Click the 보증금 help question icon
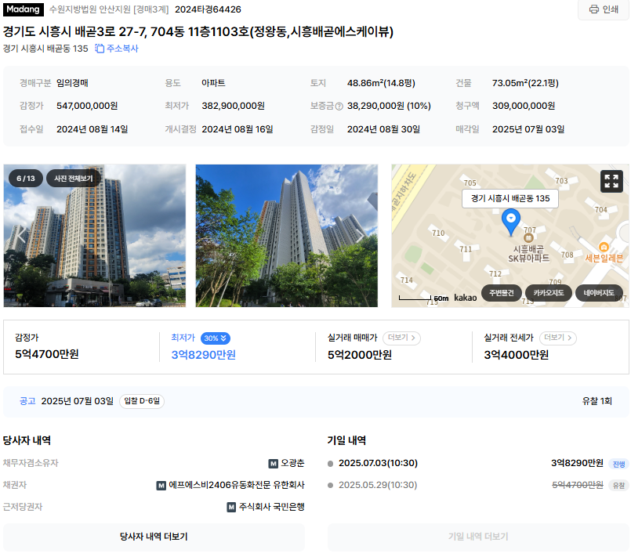 (x=339, y=107)
